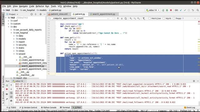Image resolution: width=200 pixels, height=112 pixels.
Task: Expand the custom folder
Action: click(9, 24)
